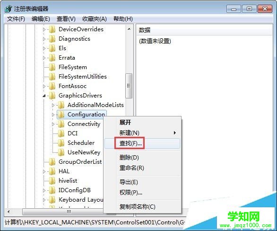This screenshot has height=231, width=277.
Task: Click the vertical scrollbar thumb in tree
Action: point(129,86)
